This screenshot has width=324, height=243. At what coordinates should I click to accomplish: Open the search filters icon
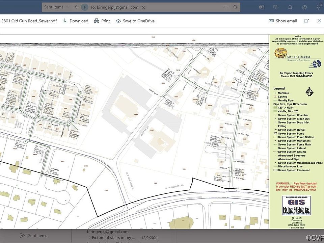[x=225, y=7]
